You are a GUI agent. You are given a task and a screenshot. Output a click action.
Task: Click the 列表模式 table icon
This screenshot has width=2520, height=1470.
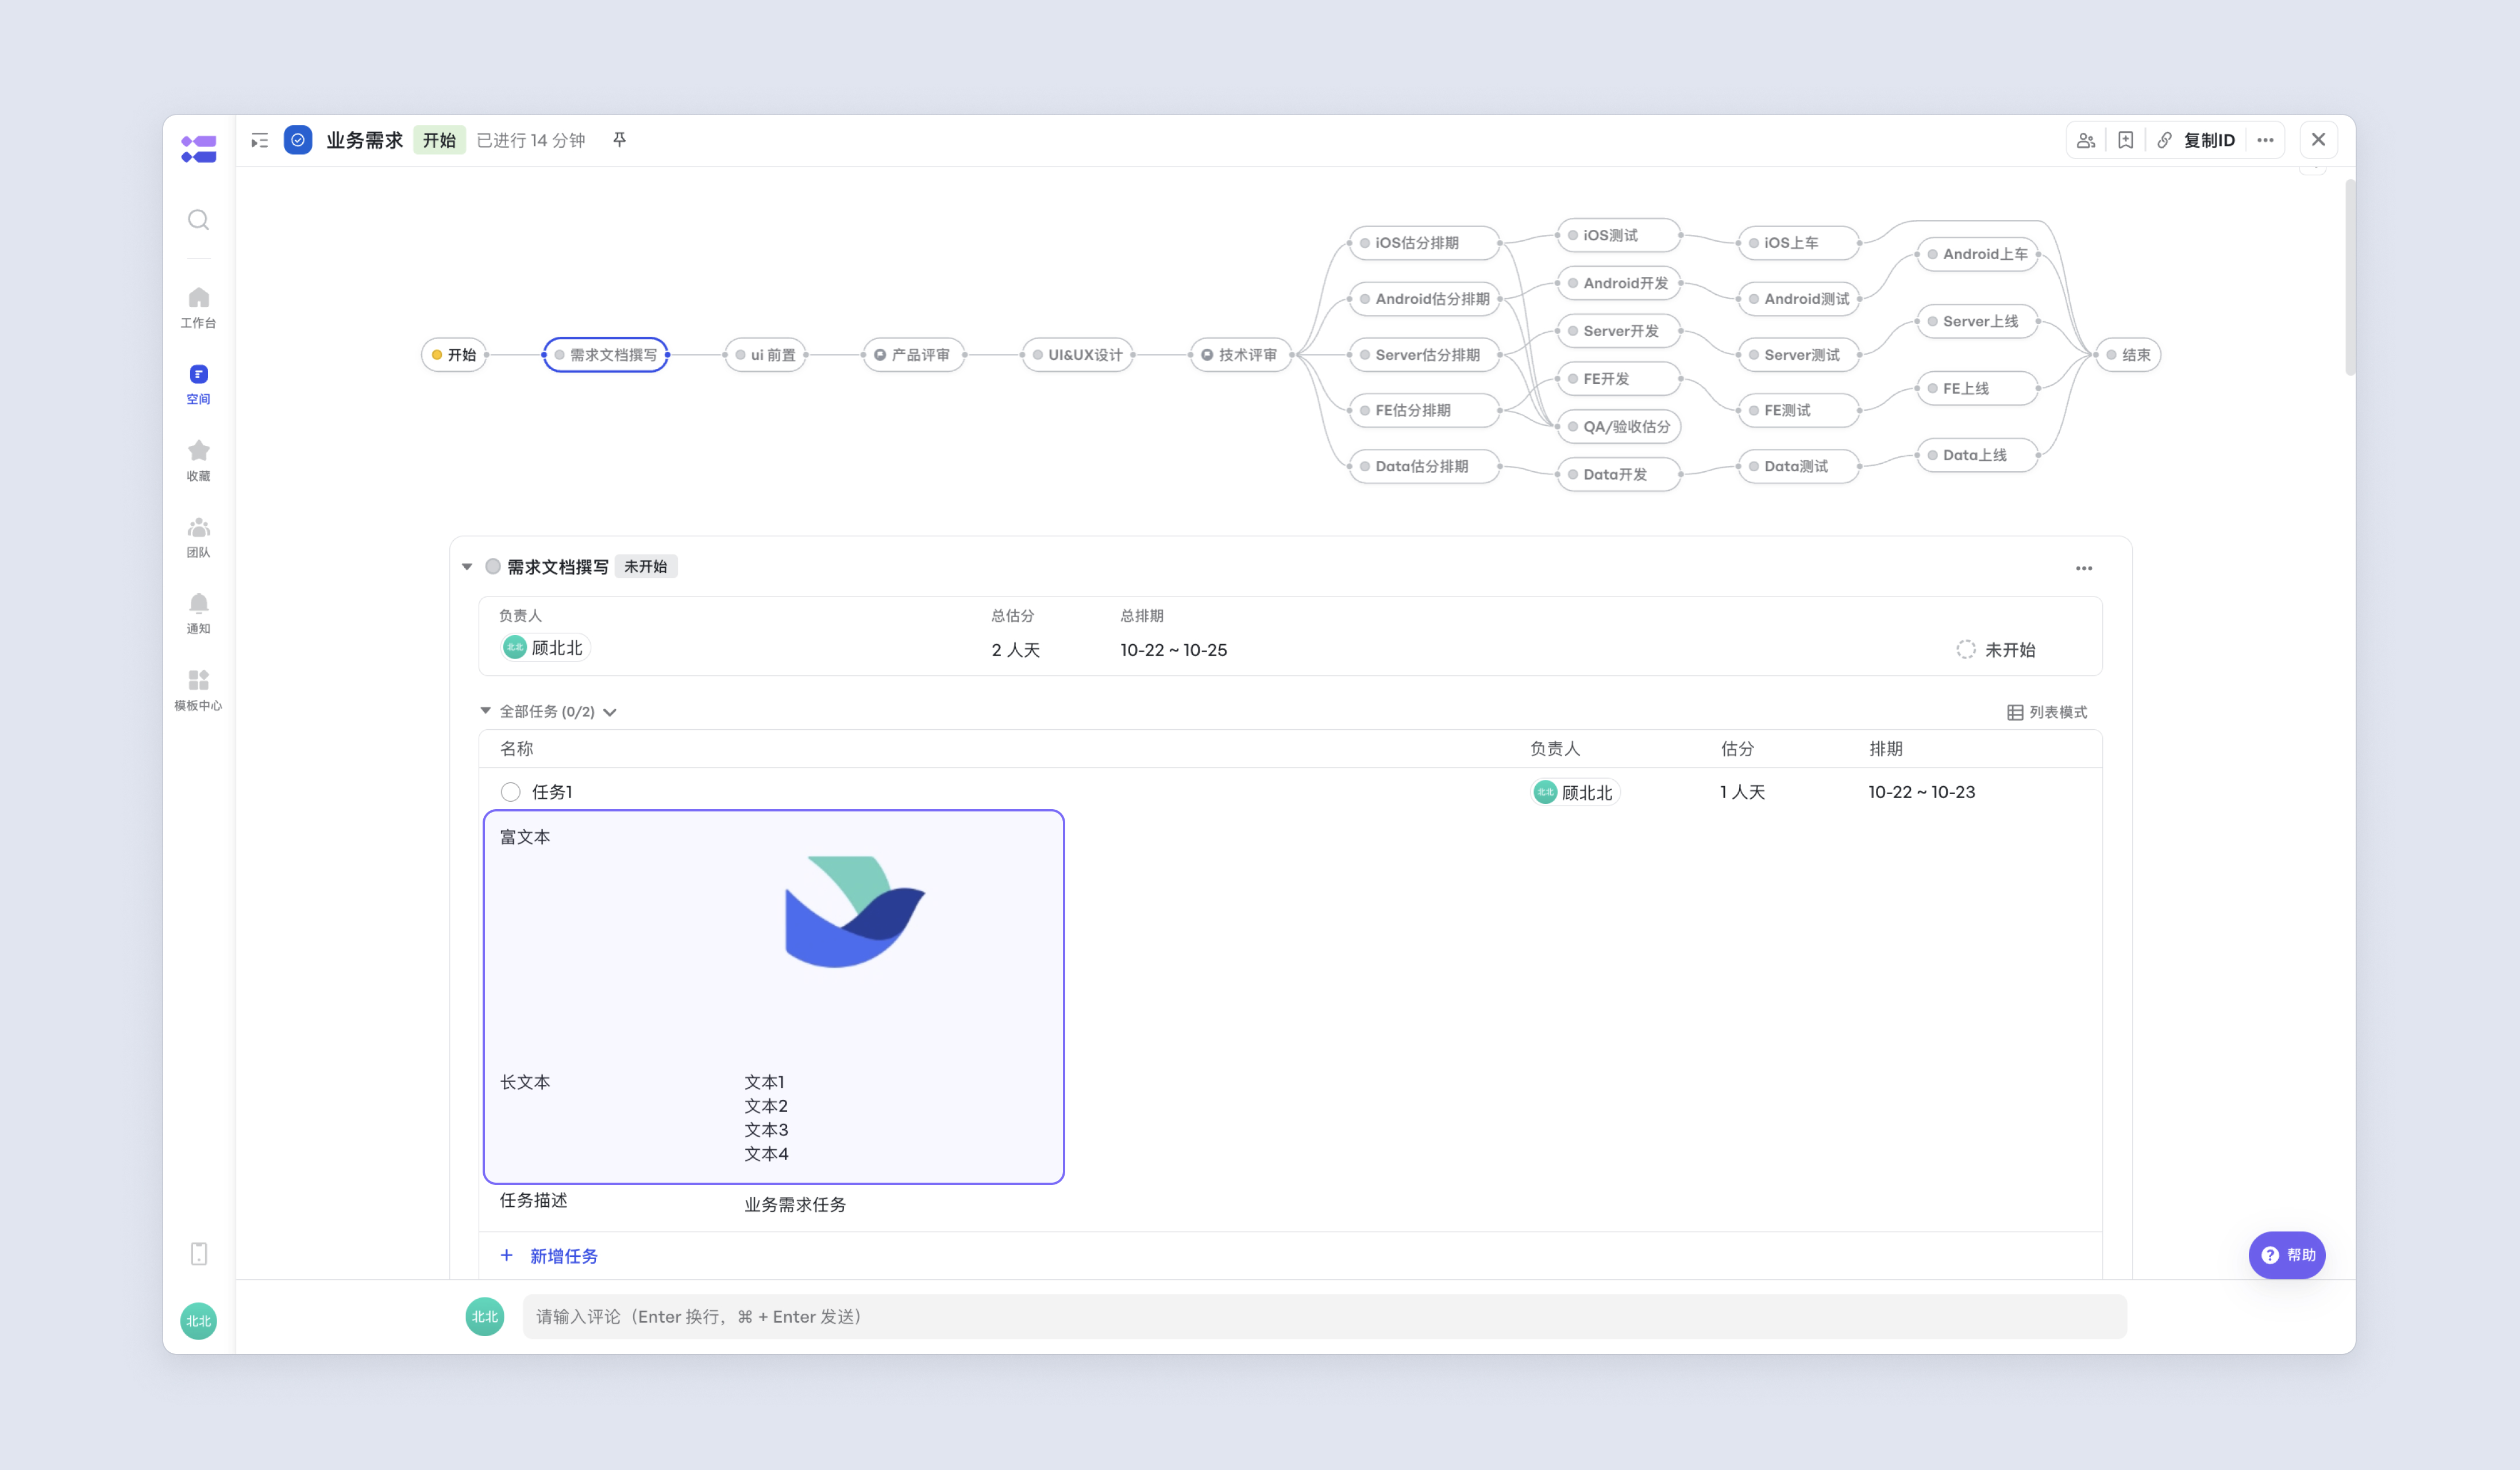2014,712
